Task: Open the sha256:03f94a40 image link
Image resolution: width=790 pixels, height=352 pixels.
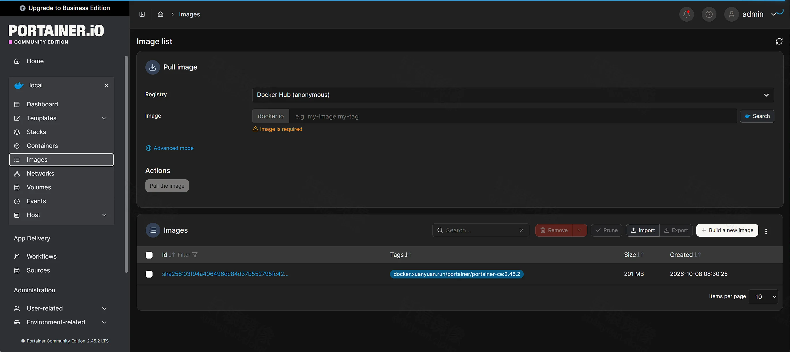Action: (225, 274)
